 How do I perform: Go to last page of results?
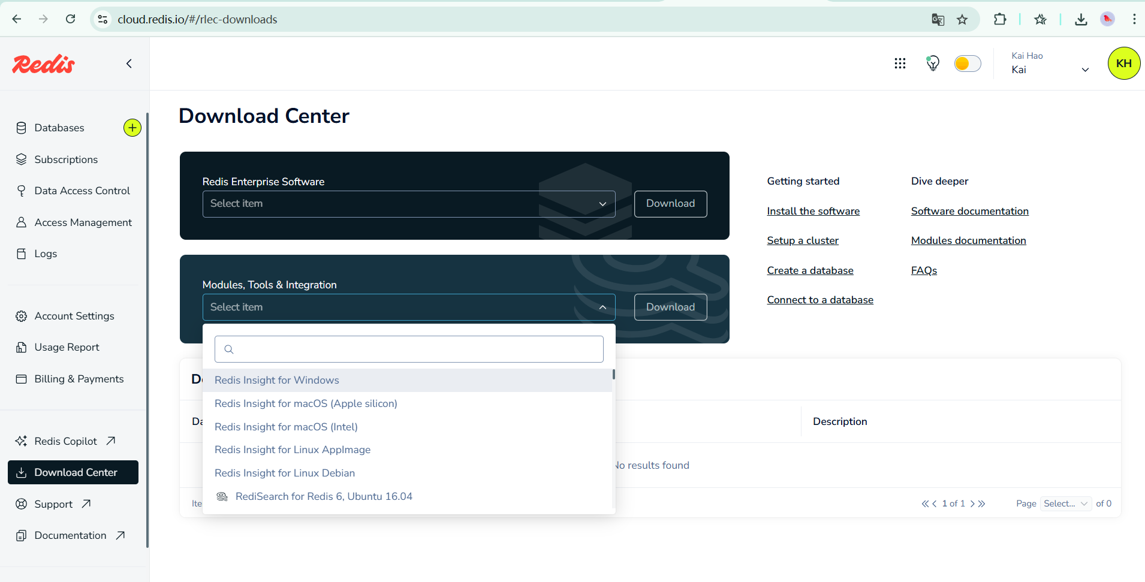(x=981, y=503)
